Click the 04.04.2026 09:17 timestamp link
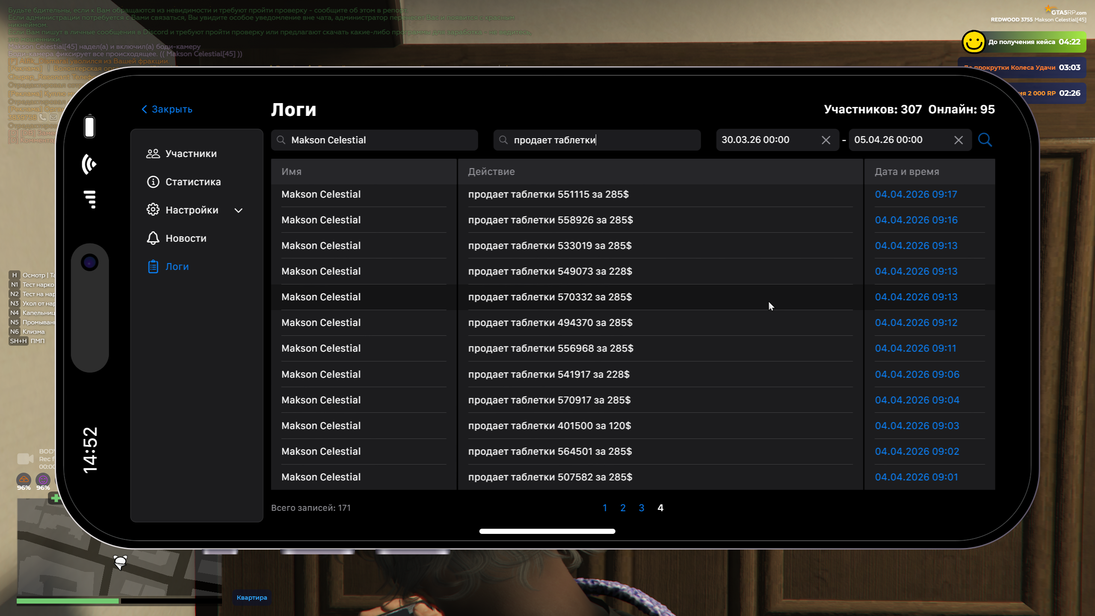The image size is (1095, 616). point(916,194)
